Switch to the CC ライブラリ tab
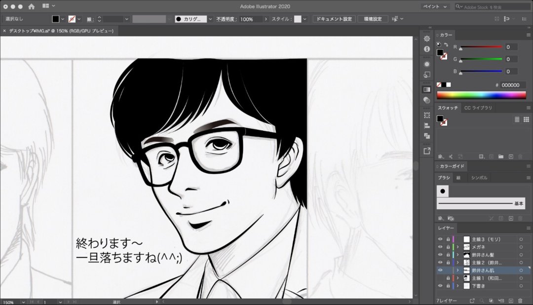 pyautogui.click(x=478, y=108)
